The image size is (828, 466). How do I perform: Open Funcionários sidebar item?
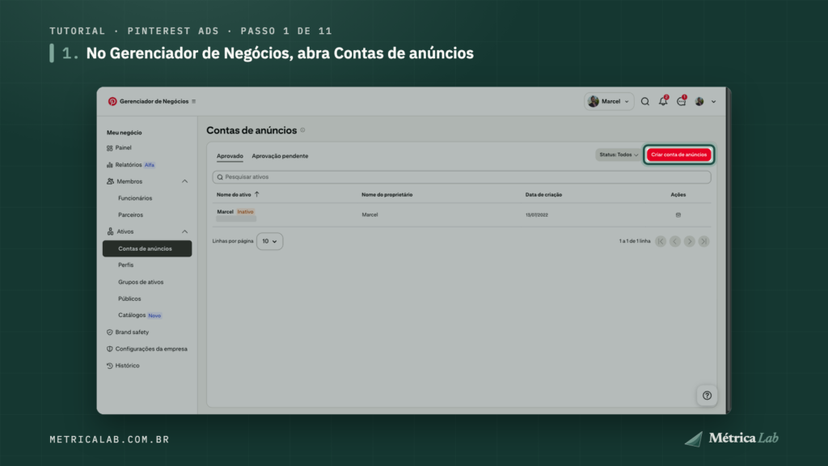[135, 198]
